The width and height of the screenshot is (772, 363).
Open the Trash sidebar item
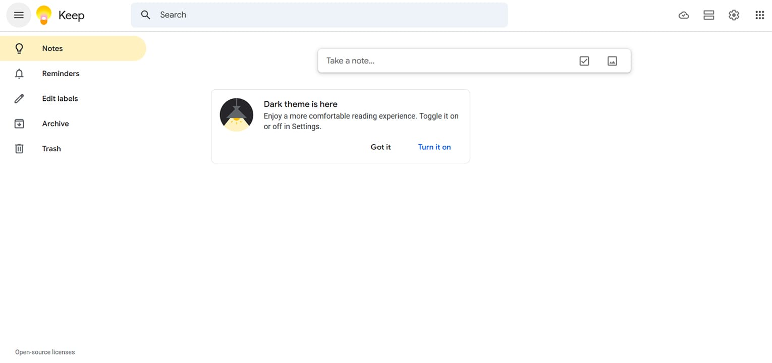pyautogui.click(x=73, y=149)
